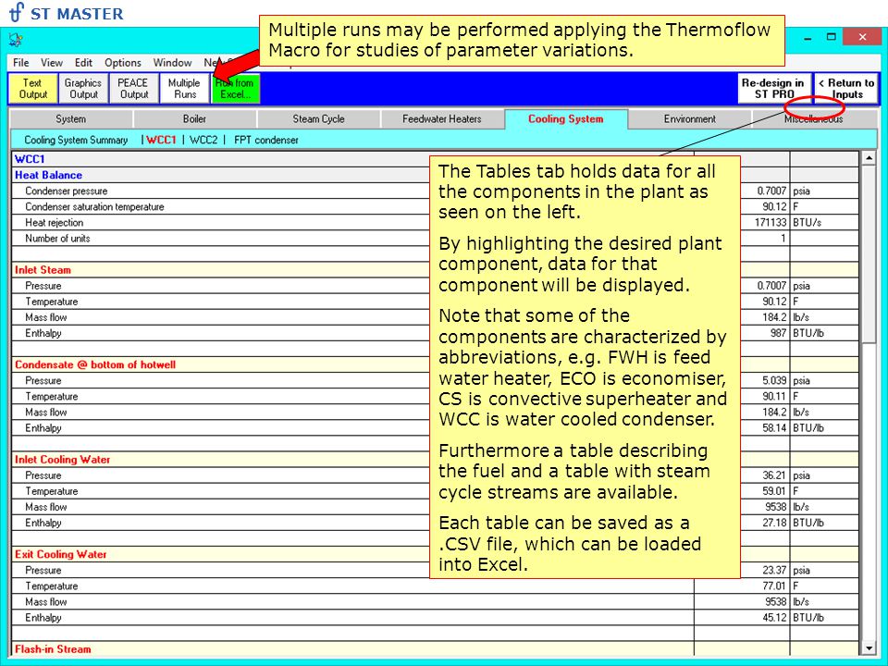Select the WCC1 sub-tab
Viewport: 888px width, 666px height.
[161, 140]
